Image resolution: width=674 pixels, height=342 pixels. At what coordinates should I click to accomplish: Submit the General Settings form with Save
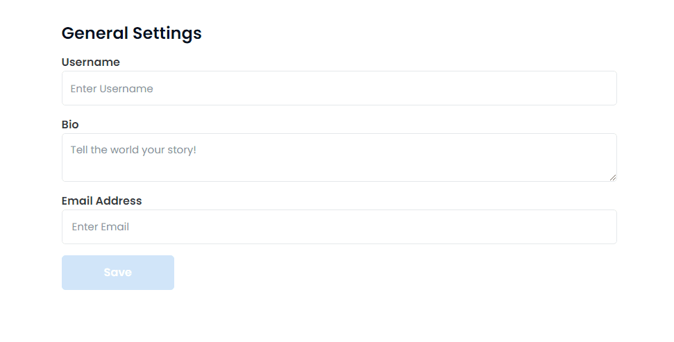pyautogui.click(x=118, y=273)
